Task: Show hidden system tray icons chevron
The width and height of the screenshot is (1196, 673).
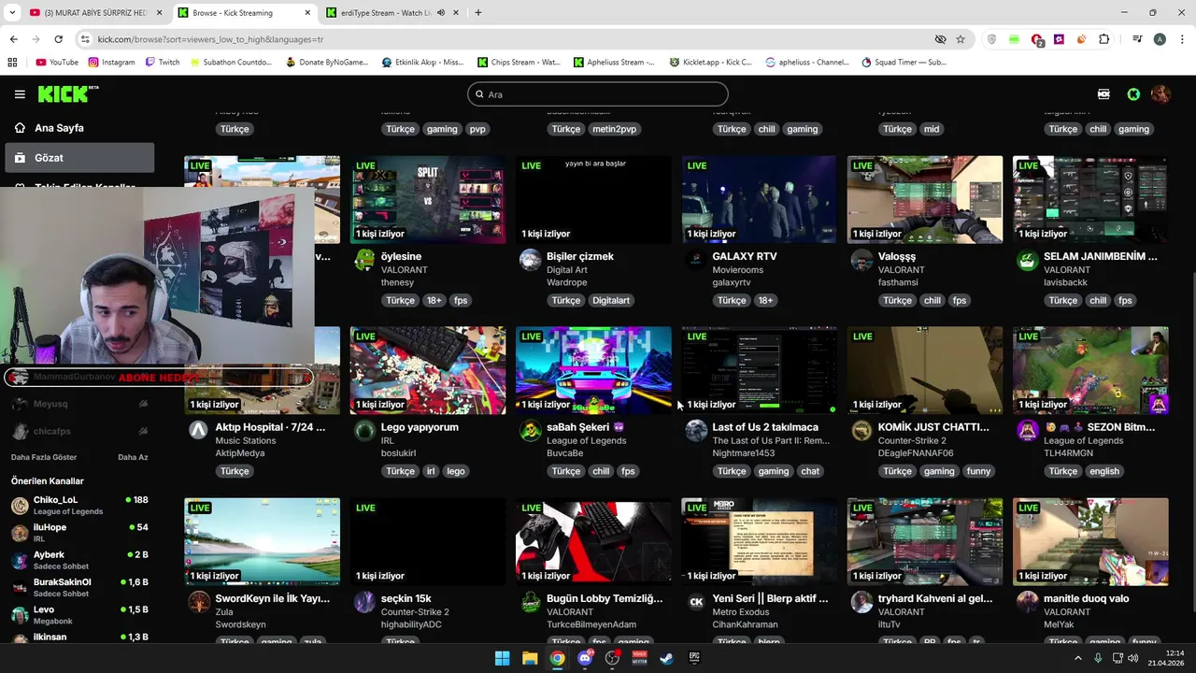Action: click(1077, 658)
